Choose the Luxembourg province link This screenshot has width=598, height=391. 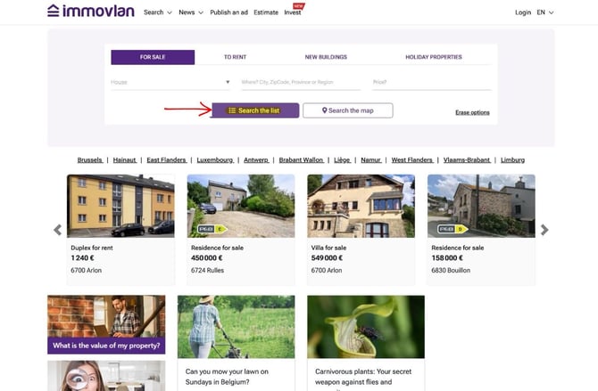click(x=214, y=160)
